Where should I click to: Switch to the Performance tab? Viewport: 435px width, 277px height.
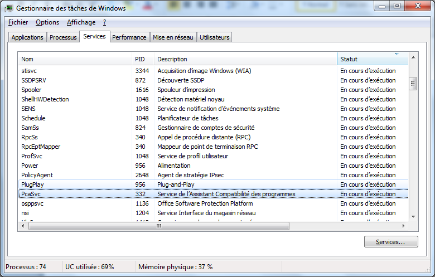(x=129, y=37)
